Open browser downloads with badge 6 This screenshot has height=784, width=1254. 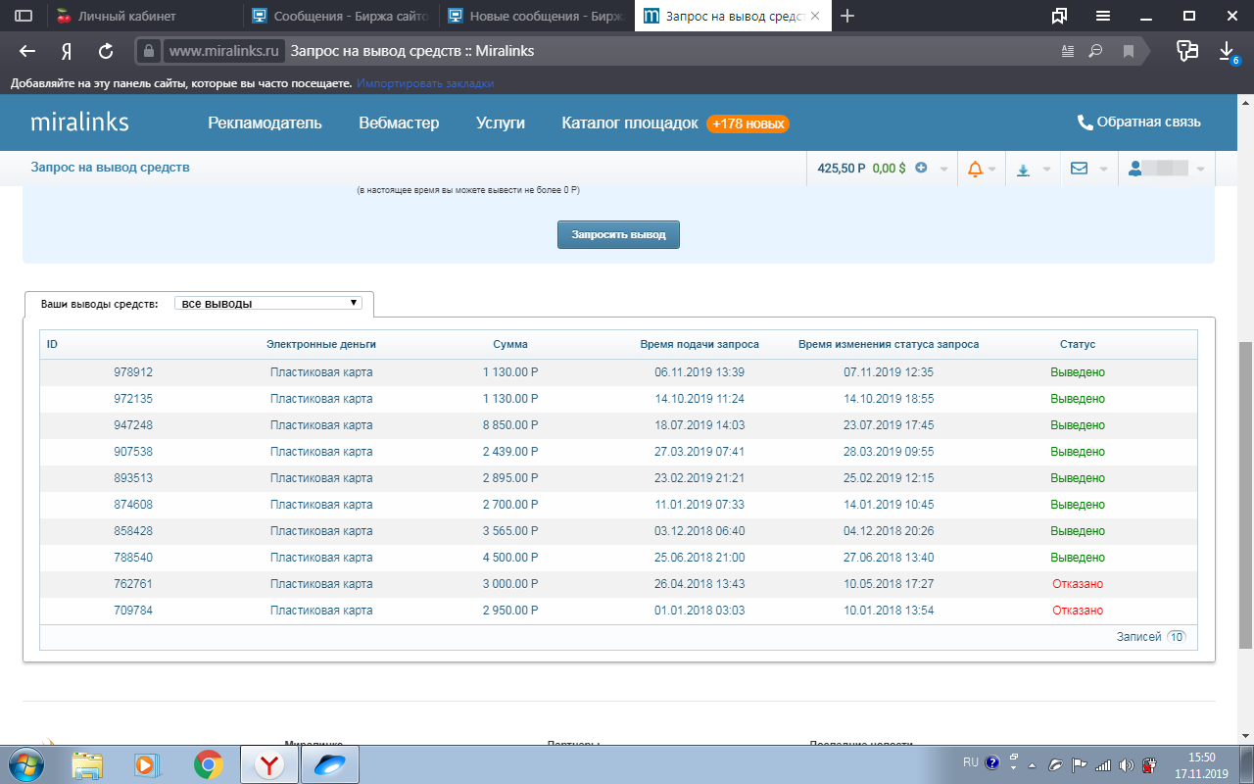[x=1227, y=52]
